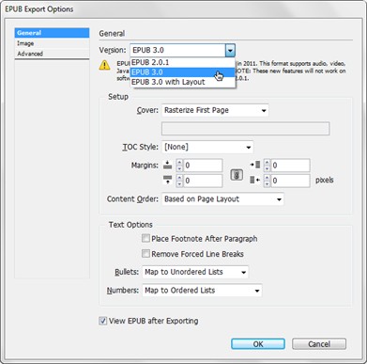
Task: Click the bottom margin icon
Action: pos(168,180)
